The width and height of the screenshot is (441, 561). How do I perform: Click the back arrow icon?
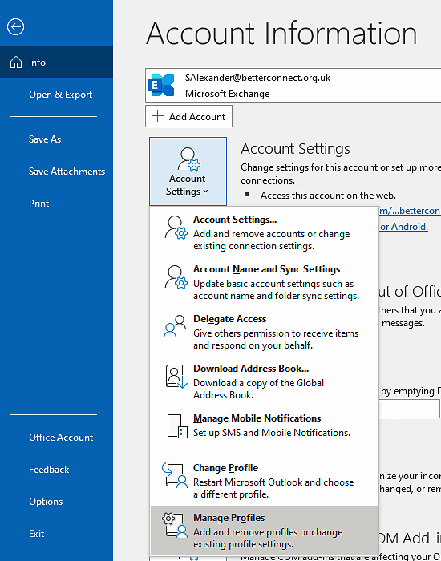coord(15,26)
